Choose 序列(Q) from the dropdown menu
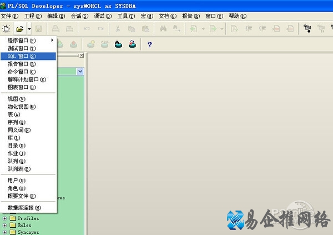The height and width of the screenshot is (235, 333). pyautogui.click(x=28, y=122)
